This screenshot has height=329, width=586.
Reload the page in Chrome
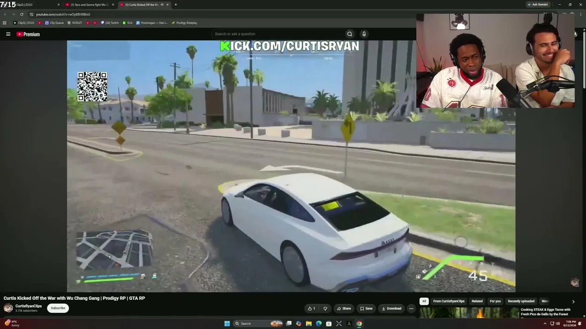[22, 14]
